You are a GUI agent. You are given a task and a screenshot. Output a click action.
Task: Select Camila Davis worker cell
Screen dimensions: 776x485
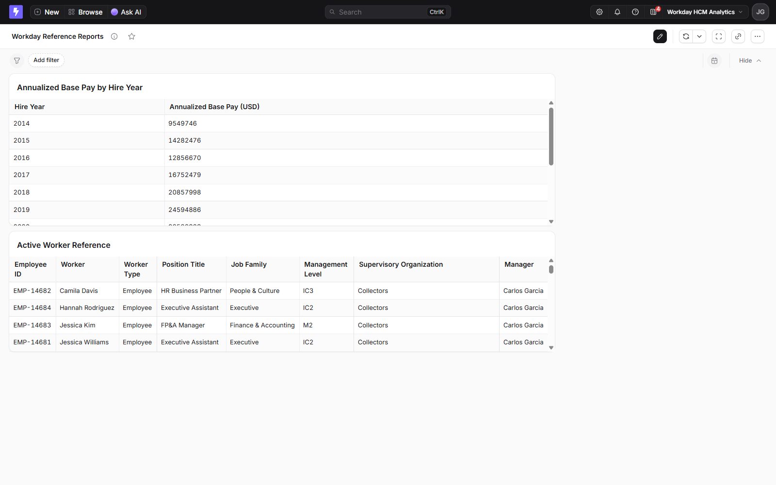(x=87, y=291)
